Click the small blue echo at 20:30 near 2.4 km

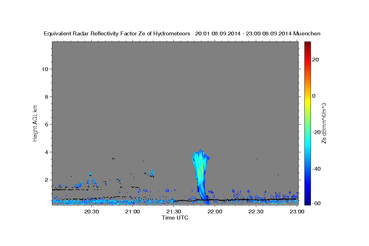pos(91,173)
